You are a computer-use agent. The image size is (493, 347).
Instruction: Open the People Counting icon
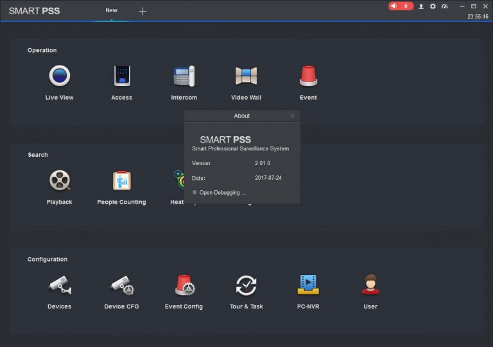click(x=122, y=181)
